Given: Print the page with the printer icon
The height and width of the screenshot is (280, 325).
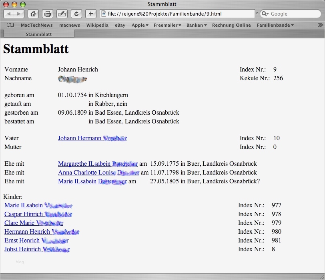Looking at the screenshot, I should coord(48,14).
